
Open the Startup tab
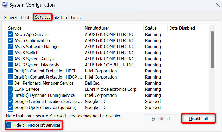click(60, 17)
